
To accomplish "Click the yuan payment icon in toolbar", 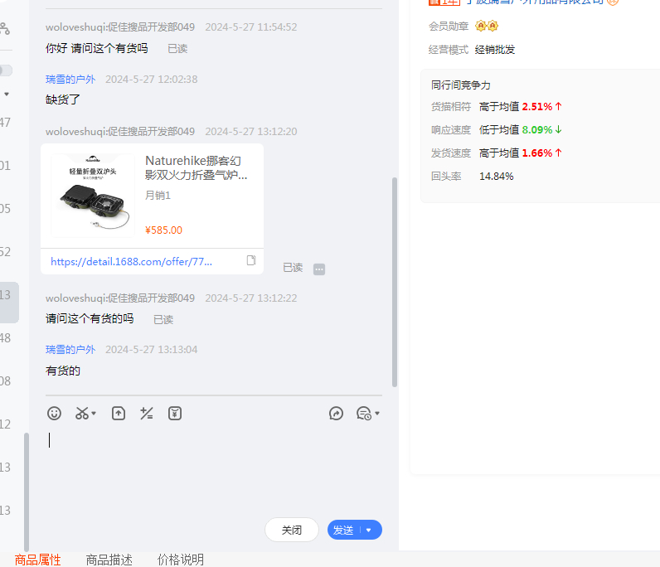I will pos(175,413).
